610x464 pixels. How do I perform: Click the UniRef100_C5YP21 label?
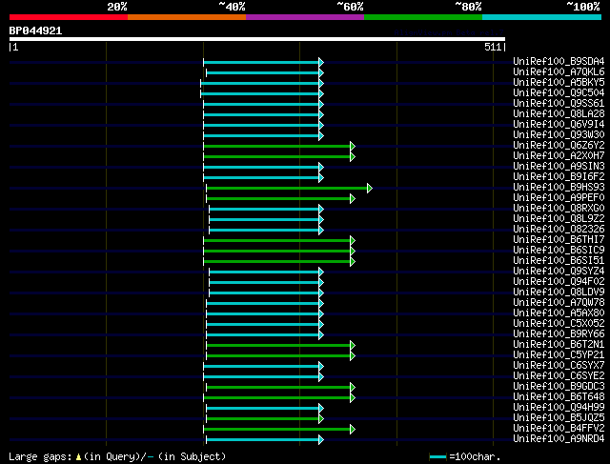pyautogui.click(x=559, y=355)
